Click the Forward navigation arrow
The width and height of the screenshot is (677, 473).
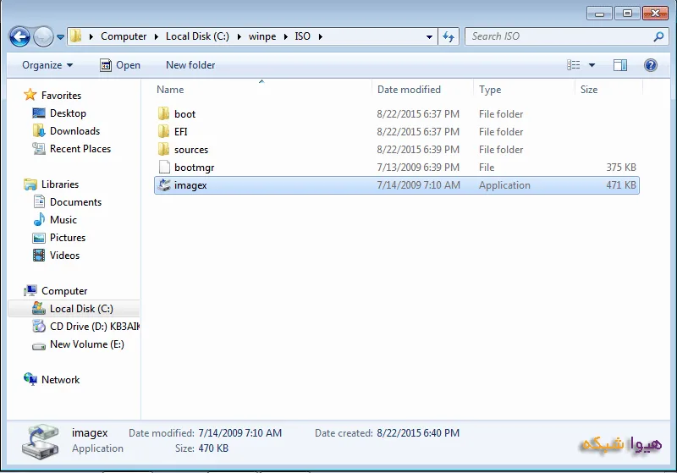pos(43,36)
